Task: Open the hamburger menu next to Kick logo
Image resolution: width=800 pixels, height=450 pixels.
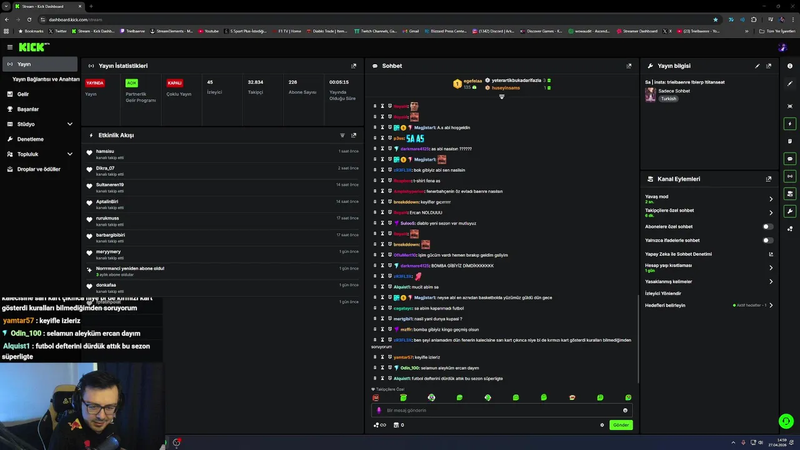Action: pos(10,47)
